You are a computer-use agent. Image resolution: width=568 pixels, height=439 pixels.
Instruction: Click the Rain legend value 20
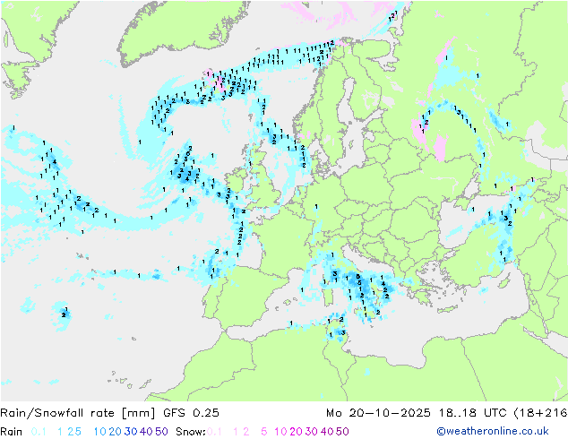point(115,432)
